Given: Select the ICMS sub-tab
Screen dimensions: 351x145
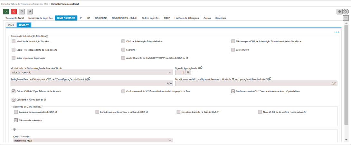Looking at the screenshot, I should pos(11,25).
